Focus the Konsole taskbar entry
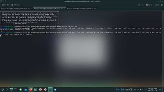The height and width of the screenshot is (92, 164). coord(50,89)
